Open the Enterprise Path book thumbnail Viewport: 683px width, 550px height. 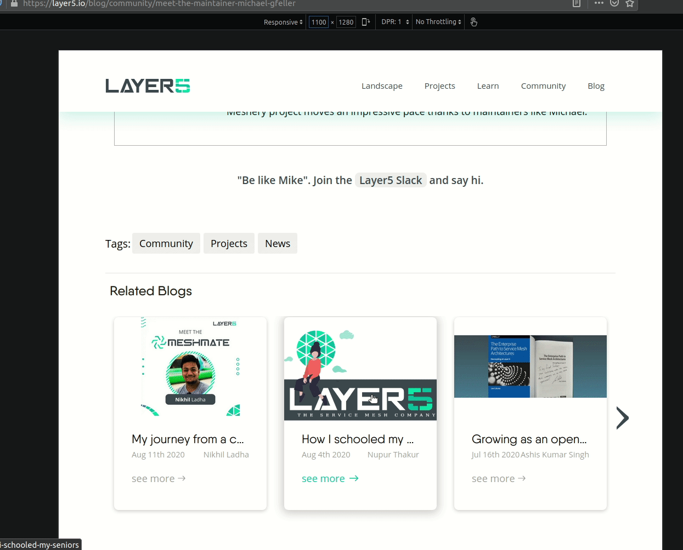530,366
